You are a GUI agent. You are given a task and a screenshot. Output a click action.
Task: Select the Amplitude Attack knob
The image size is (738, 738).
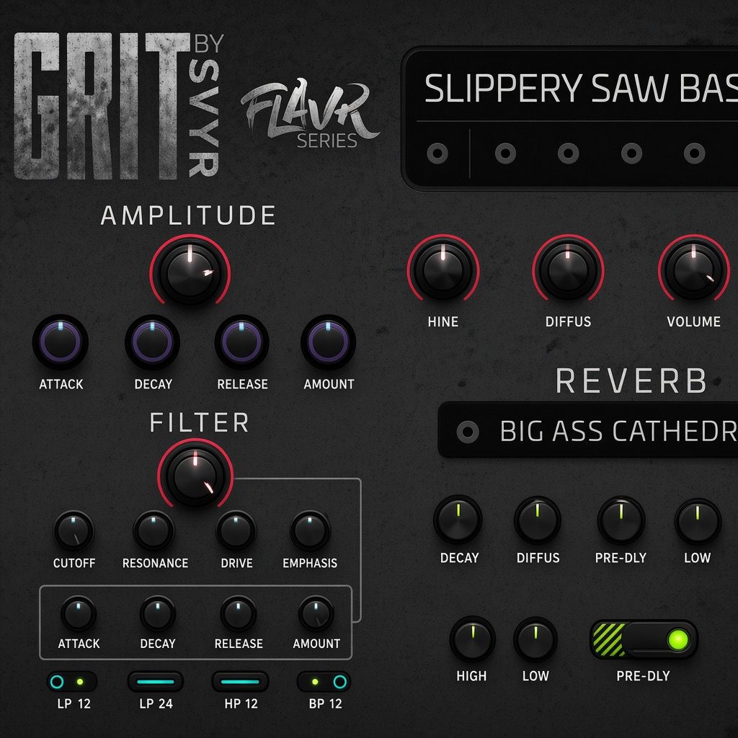click(61, 342)
